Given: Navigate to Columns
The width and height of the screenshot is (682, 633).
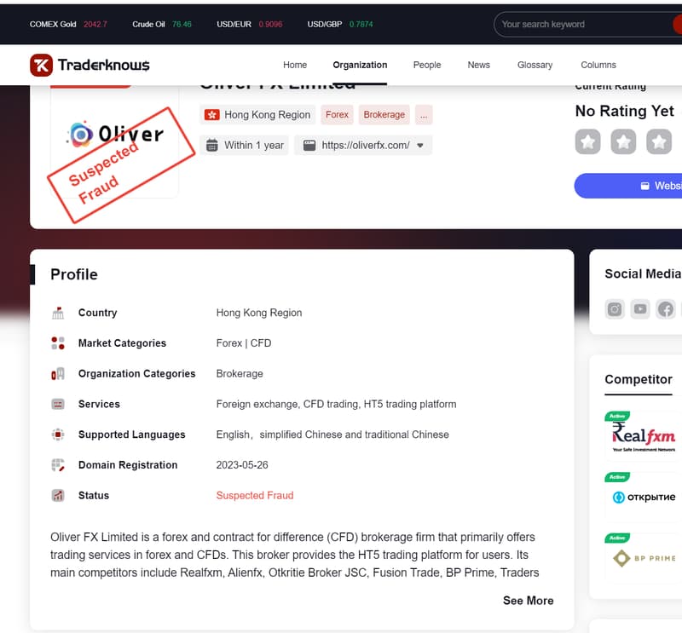Looking at the screenshot, I should pos(598,65).
